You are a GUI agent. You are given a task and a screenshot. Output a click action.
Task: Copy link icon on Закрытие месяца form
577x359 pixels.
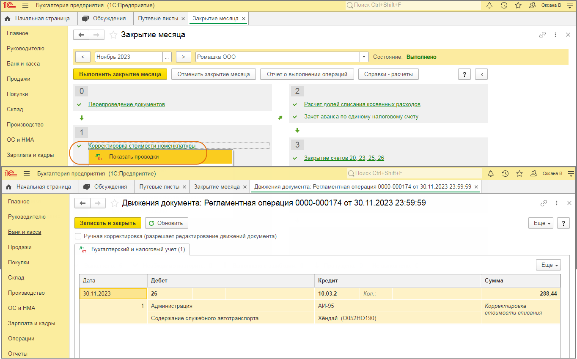[x=542, y=35]
